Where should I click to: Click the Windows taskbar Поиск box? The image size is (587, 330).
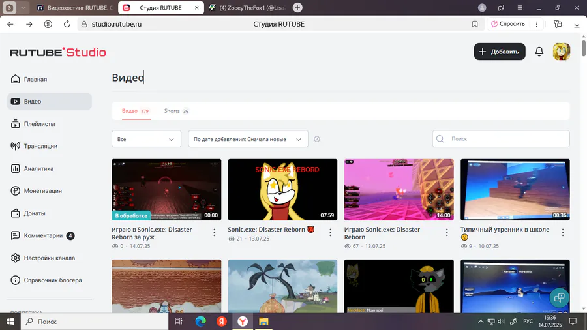pos(95,322)
